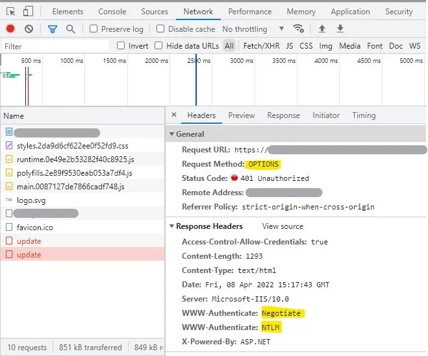This screenshot has width=428, height=356.
Task: Click the 401 Unauthorized status value
Action: tap(274, 178)
